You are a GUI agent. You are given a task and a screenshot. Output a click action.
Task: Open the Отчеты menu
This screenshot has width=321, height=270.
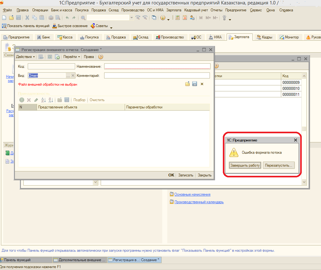pyautogui.click(x=216, y=10)
